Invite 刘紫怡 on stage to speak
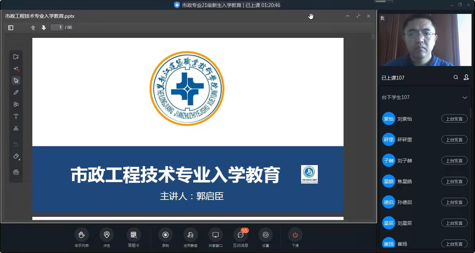The height and width of the screenshot is (253, 475). pos(454,119)
